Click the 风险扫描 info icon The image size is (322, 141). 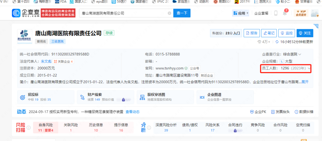click(x=29, y=128)
